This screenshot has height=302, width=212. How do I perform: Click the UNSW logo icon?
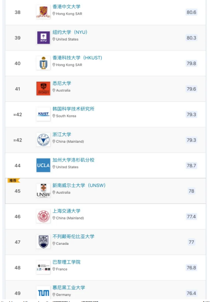coord(43,191)
